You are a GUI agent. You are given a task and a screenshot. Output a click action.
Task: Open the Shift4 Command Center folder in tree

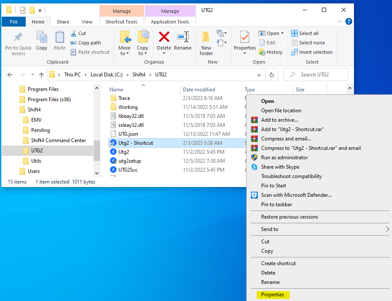coord(58,140)
